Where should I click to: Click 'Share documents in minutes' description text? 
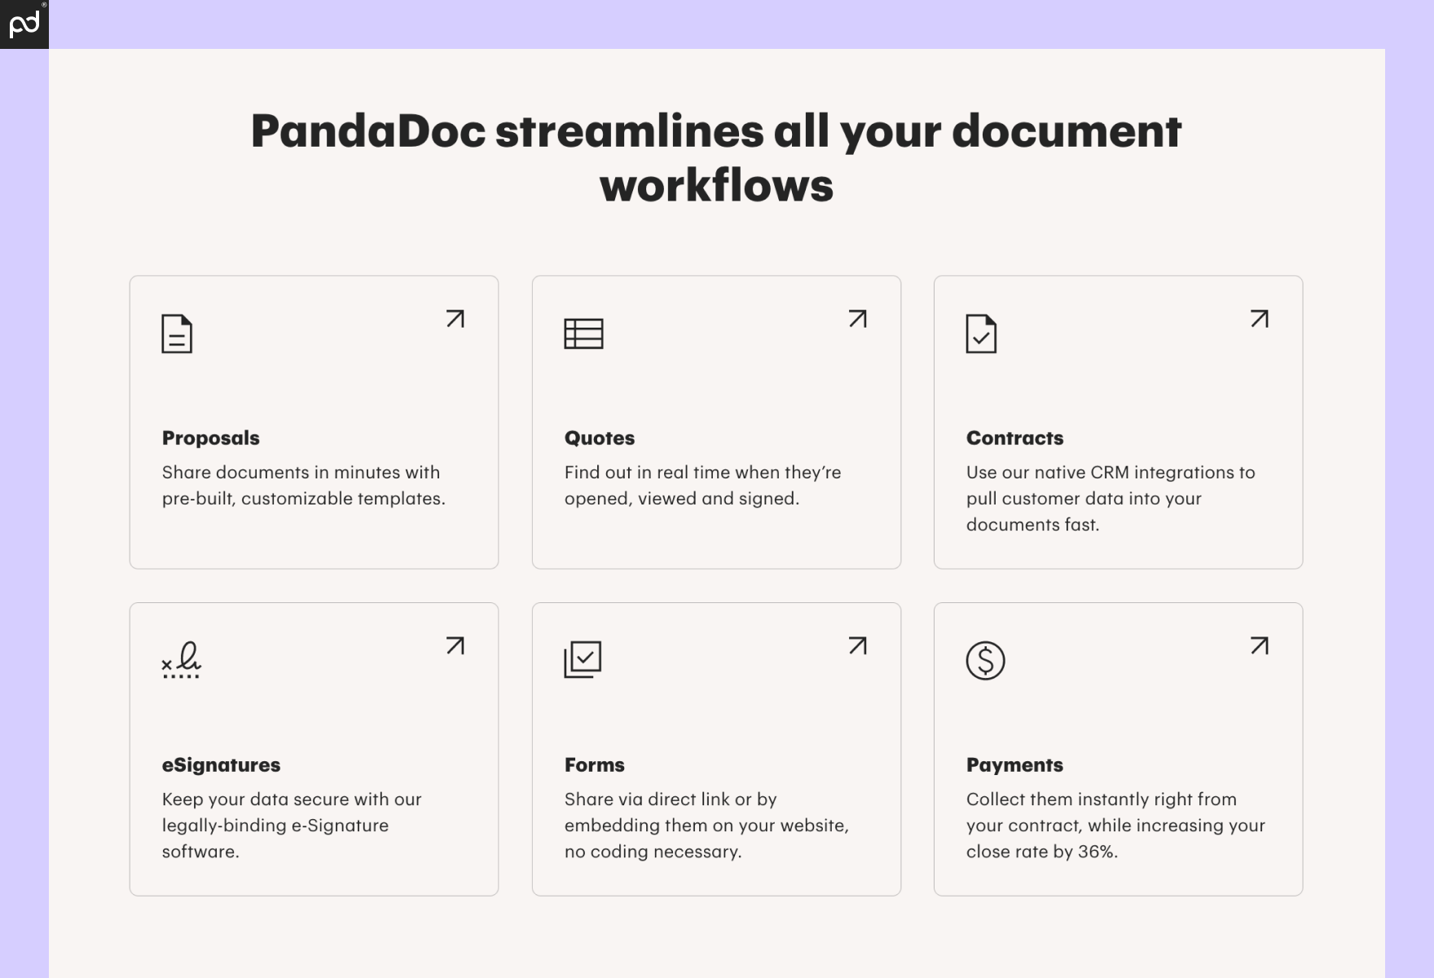pos(303,486)
